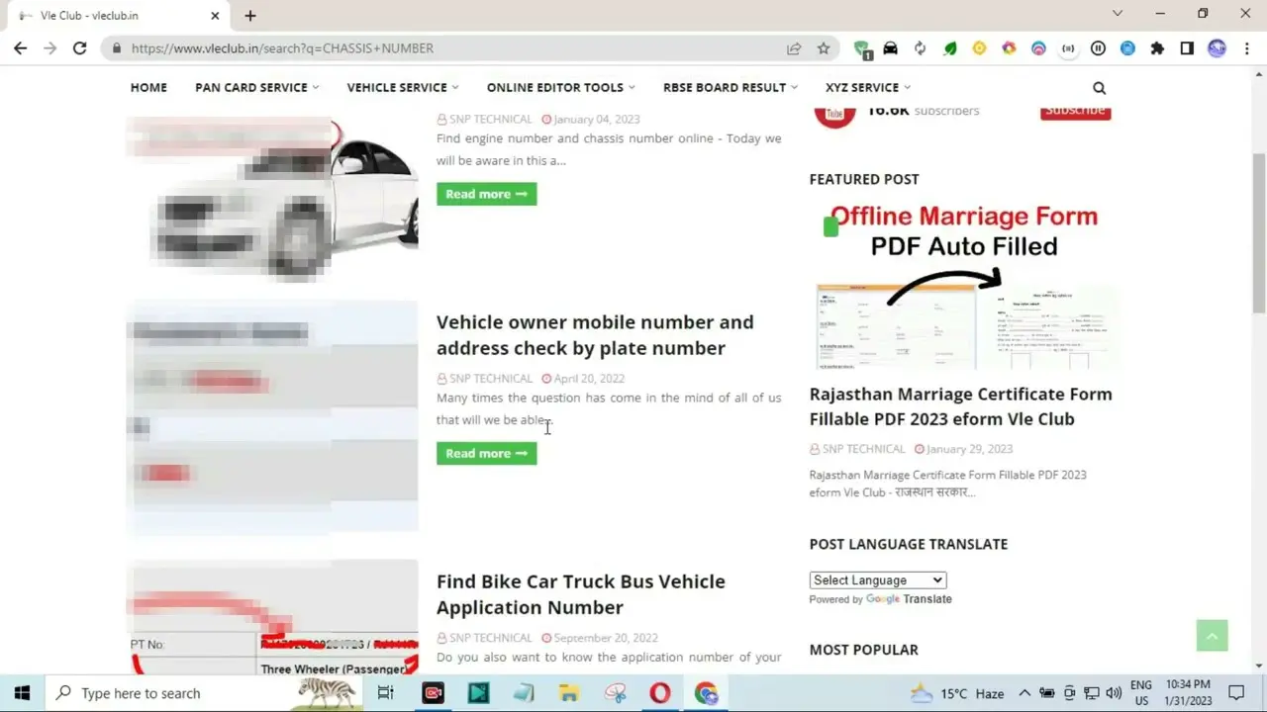The height and width of the screenshot is (712, 1267).
Task: Open the Chrome tab search chevron
Action: pyautogui.click(x=1118, y=14)
